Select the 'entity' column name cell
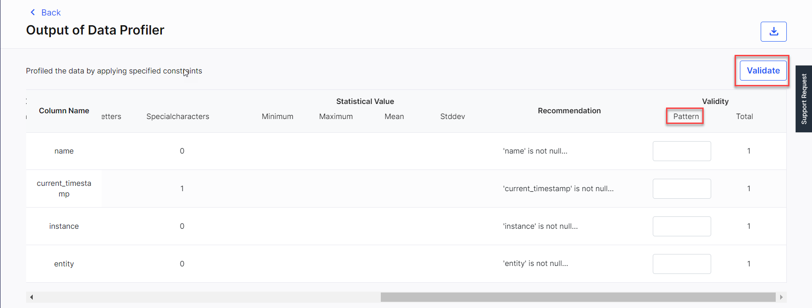The width and height of the screenshot is (812, 308). 64,264
